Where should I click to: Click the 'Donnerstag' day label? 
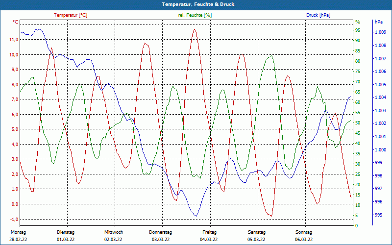tap(161, 232)
